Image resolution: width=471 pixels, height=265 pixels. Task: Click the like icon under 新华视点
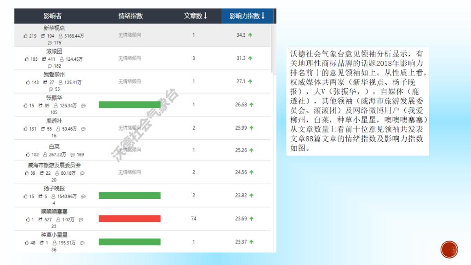26,36
